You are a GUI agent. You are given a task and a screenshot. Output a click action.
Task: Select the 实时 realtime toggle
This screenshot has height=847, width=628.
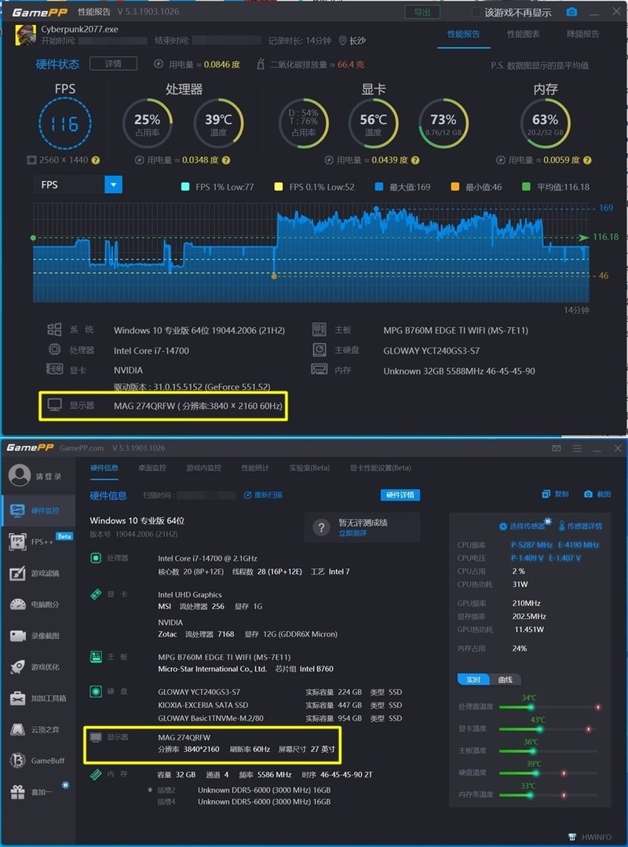[x=473, y=680]
